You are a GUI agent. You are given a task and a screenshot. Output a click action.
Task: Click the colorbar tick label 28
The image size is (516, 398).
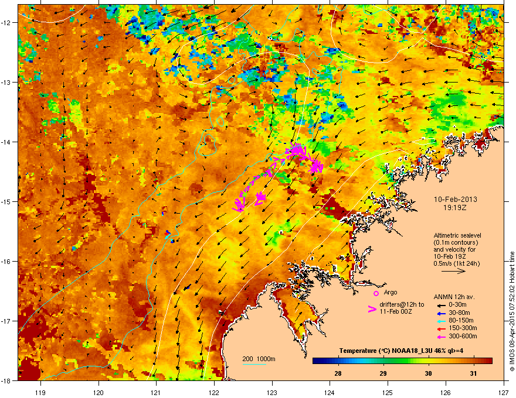[338, 373]
